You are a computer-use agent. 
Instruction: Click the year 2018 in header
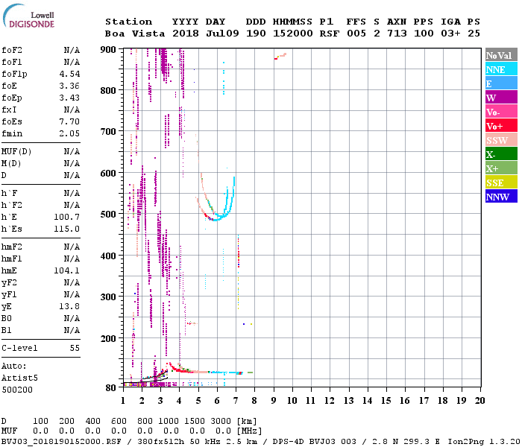pyautogui.click(x=186, y=34)
